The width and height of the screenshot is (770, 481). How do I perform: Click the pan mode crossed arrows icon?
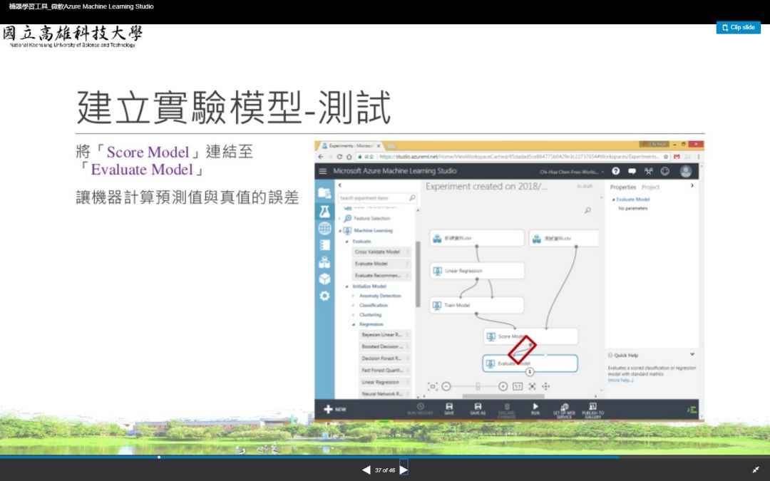pyautogui.click(x=545, y=386)
